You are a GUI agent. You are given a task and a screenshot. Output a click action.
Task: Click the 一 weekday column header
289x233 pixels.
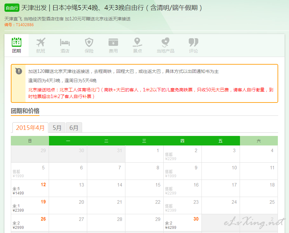coord(68,141)
